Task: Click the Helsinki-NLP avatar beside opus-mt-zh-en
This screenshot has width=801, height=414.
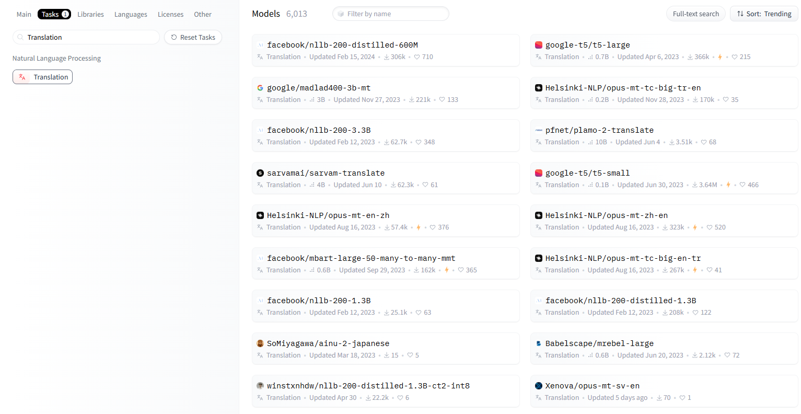Action: pos(539,215)
